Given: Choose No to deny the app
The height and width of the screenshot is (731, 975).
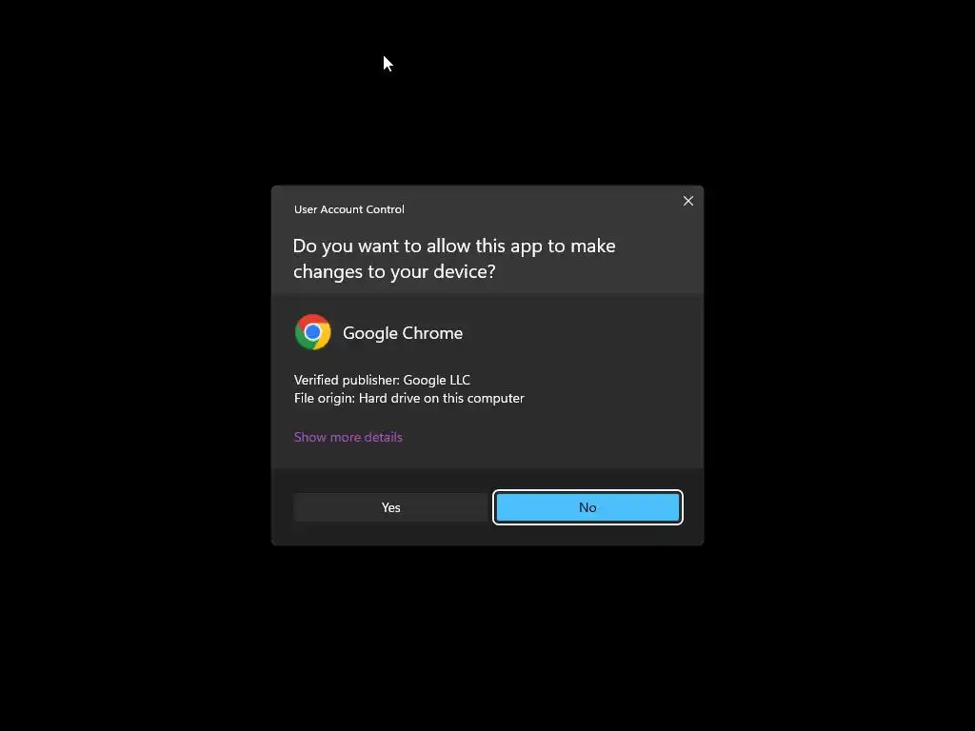Looking at the screenshot, I should [587, 507].
